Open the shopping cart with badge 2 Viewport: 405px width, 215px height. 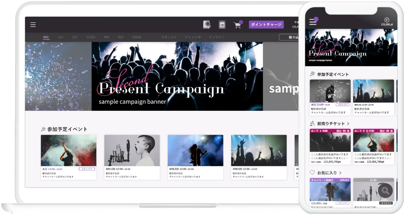(238, 25)
